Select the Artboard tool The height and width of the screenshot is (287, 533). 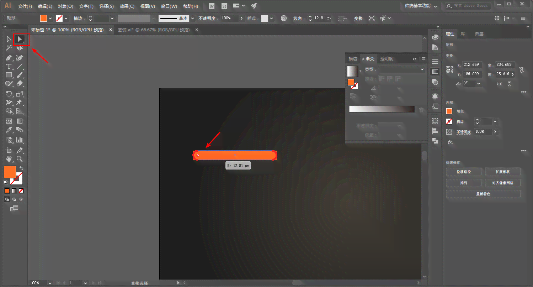coord(9,150)
